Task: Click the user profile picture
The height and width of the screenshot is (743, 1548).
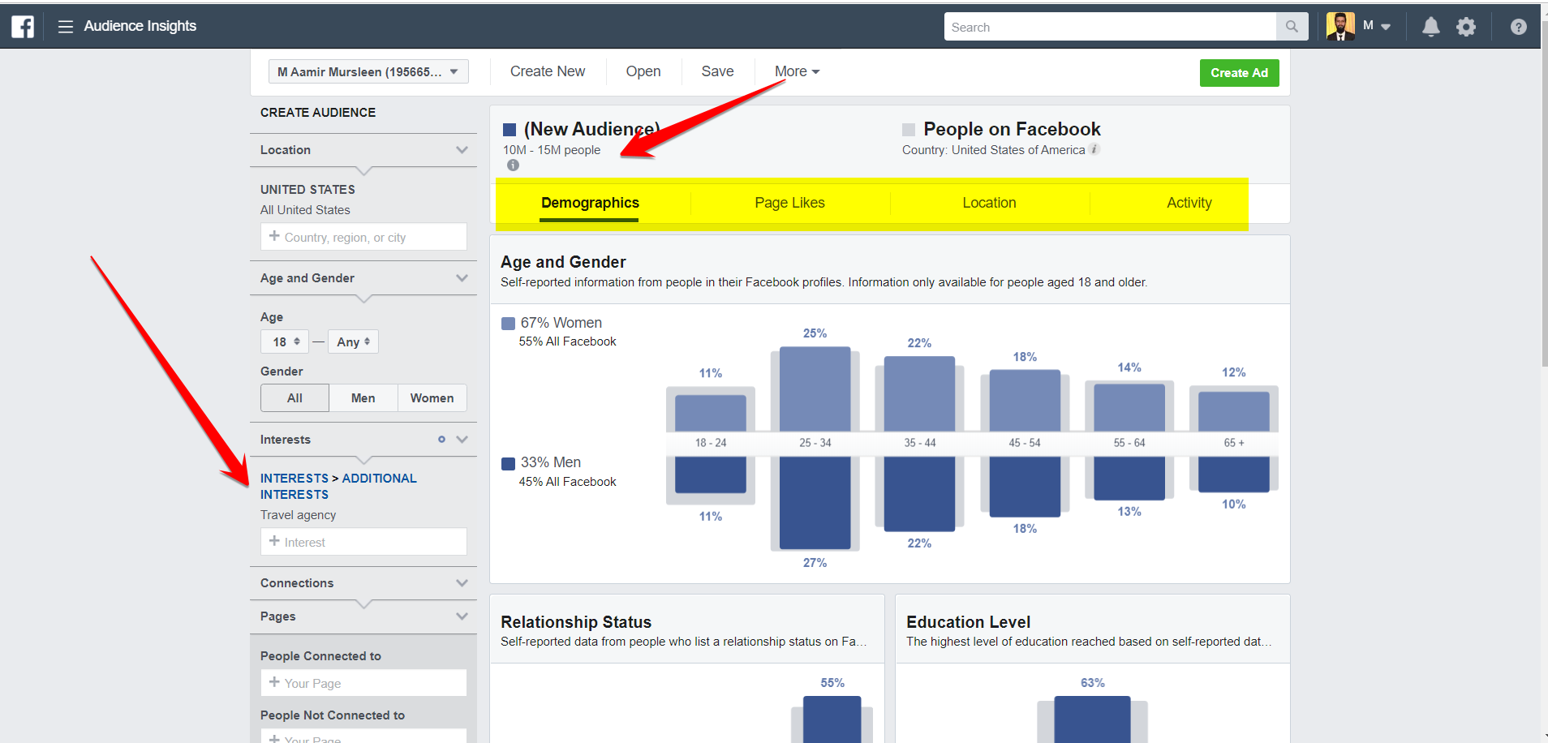Action: 1340,27
